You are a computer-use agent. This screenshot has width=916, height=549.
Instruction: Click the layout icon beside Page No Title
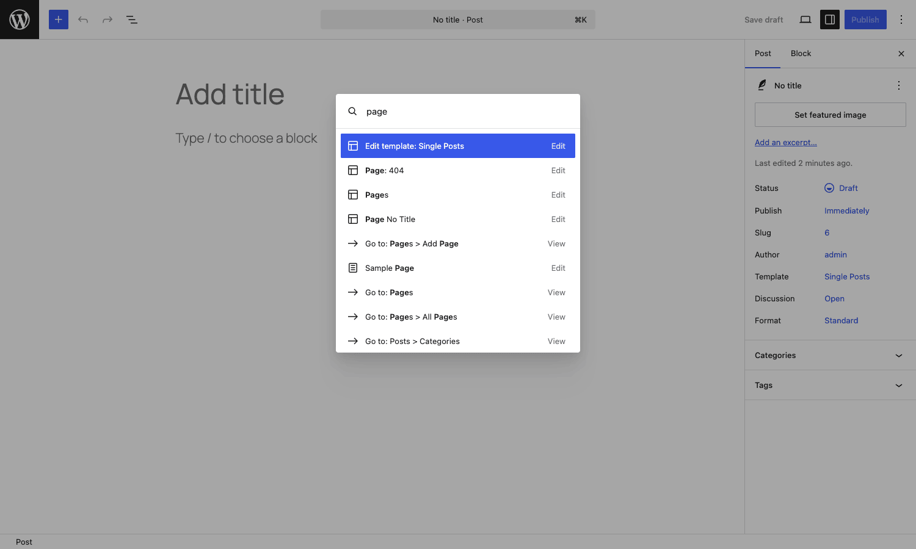[x=353, y=219]
